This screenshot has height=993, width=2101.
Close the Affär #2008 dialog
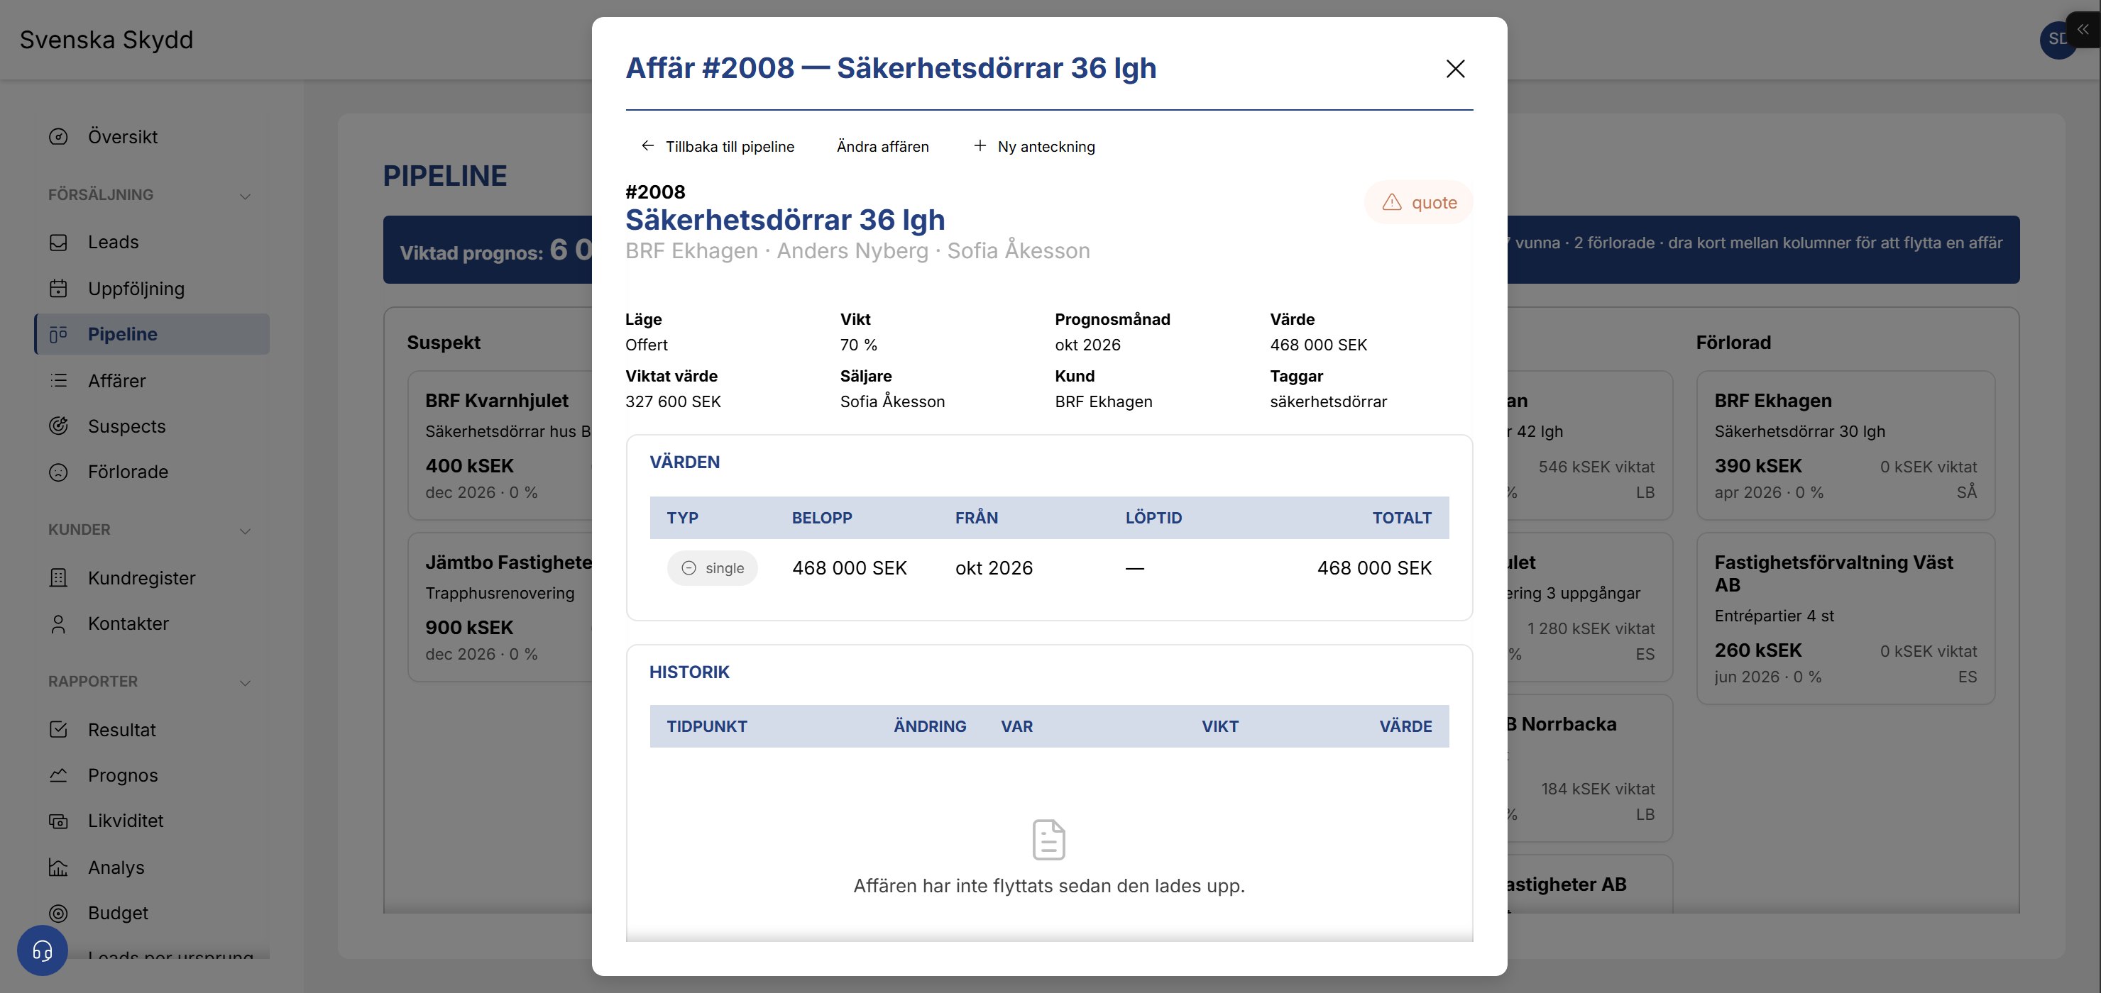pos(1455,69)
